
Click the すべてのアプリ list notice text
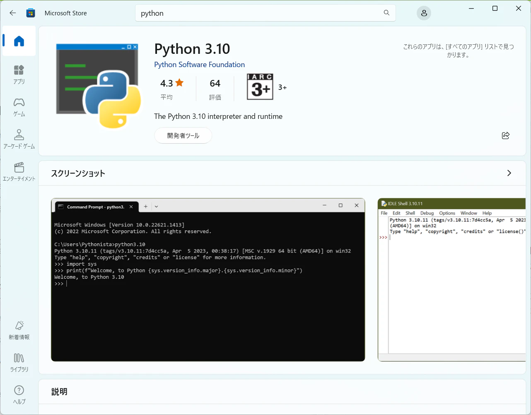tap(459, 51)
